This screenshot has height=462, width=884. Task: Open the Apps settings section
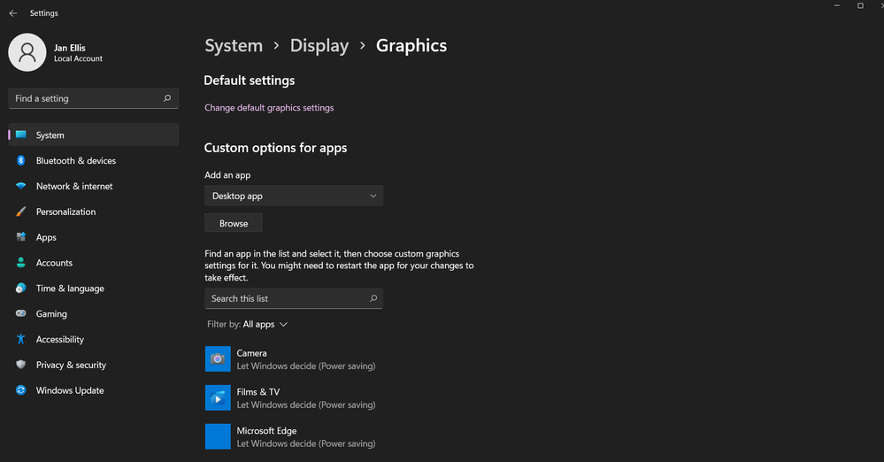[46, 237]
